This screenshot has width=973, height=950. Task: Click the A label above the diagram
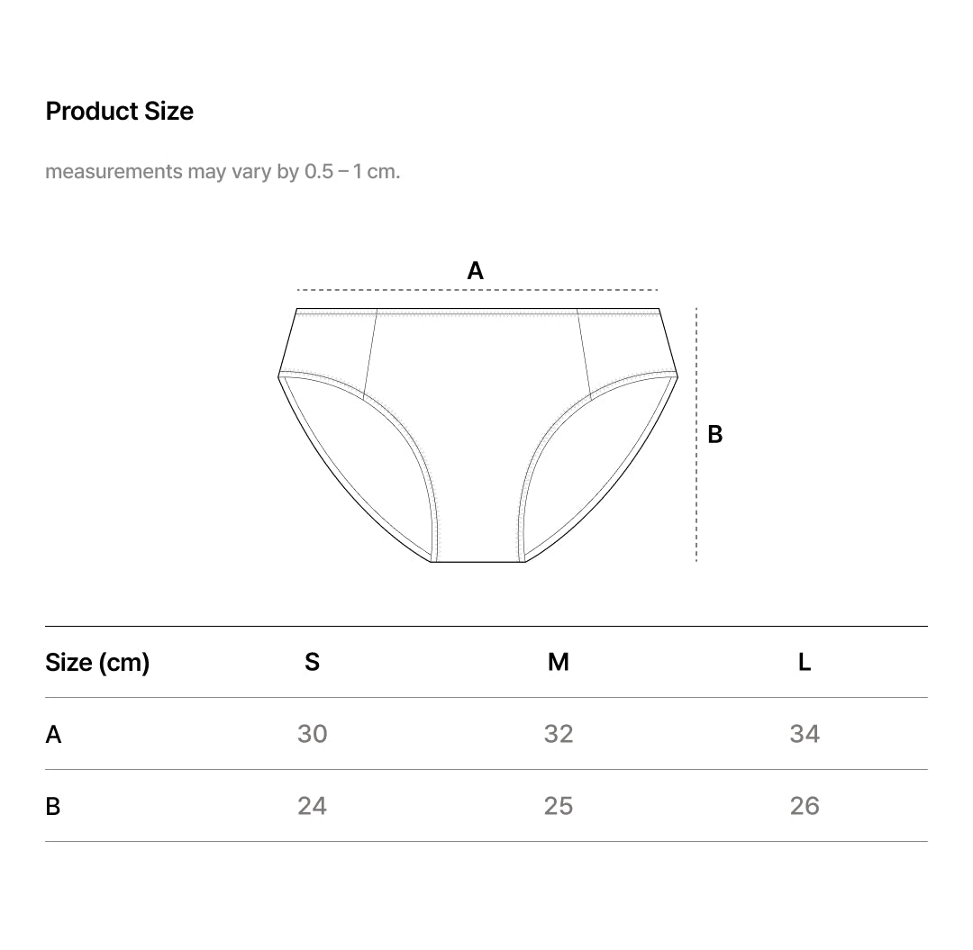pyautogui.click(x=476, y=270)
